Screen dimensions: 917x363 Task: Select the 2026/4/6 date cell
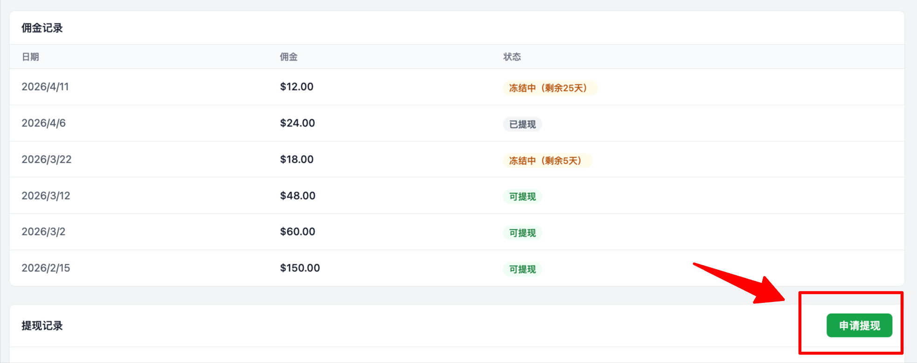click(x=44, y=123)
